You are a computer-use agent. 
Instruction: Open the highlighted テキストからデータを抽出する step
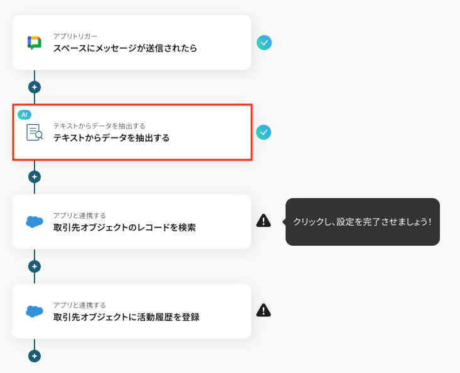(x=111, y=138)
